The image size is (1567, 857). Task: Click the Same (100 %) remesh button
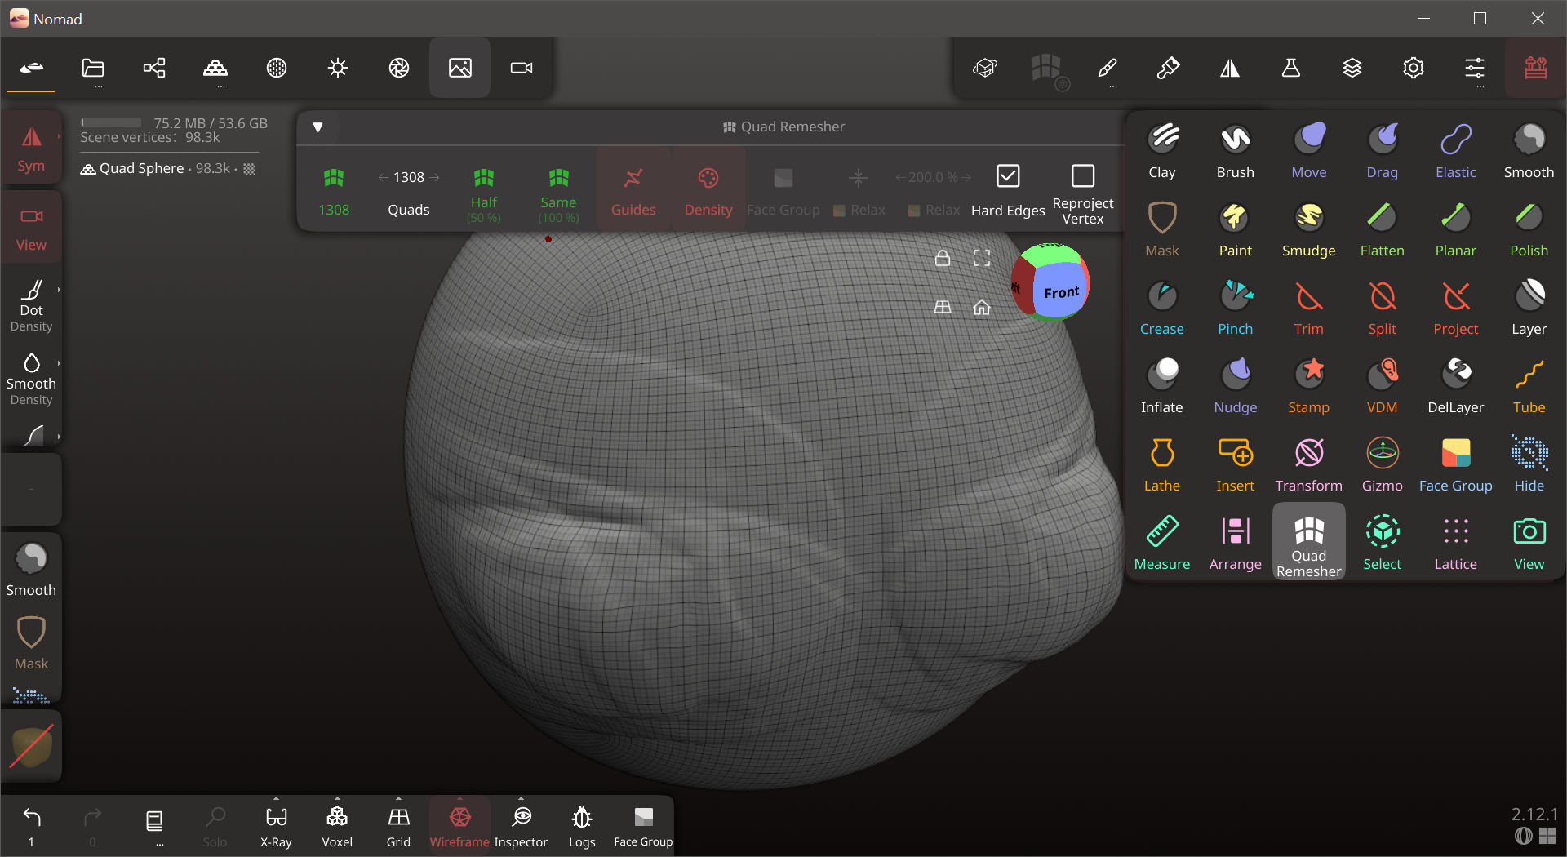coord(558,194)
